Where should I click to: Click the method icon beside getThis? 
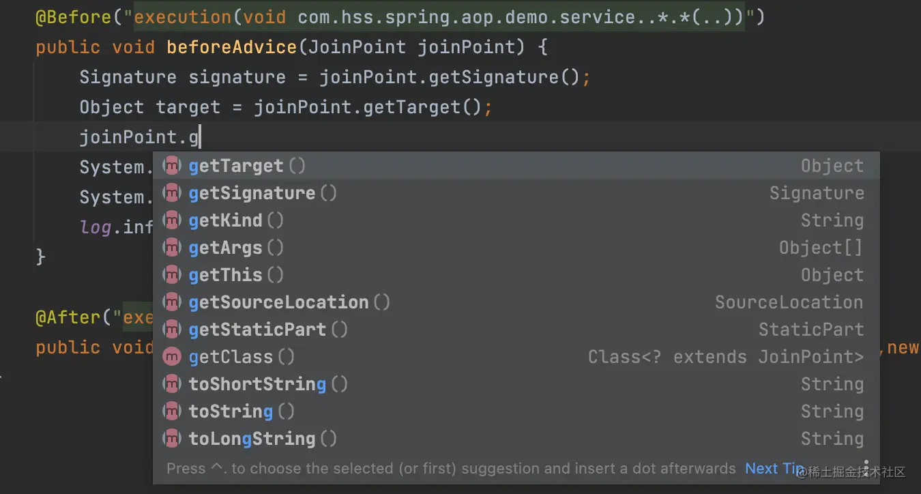pyautogui.click(x=172, y=275)
